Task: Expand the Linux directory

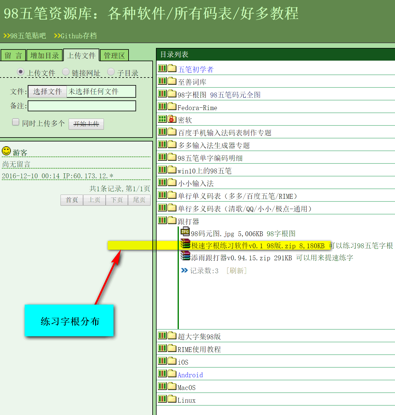Action: pyautogui.click(x=162, y=399)
